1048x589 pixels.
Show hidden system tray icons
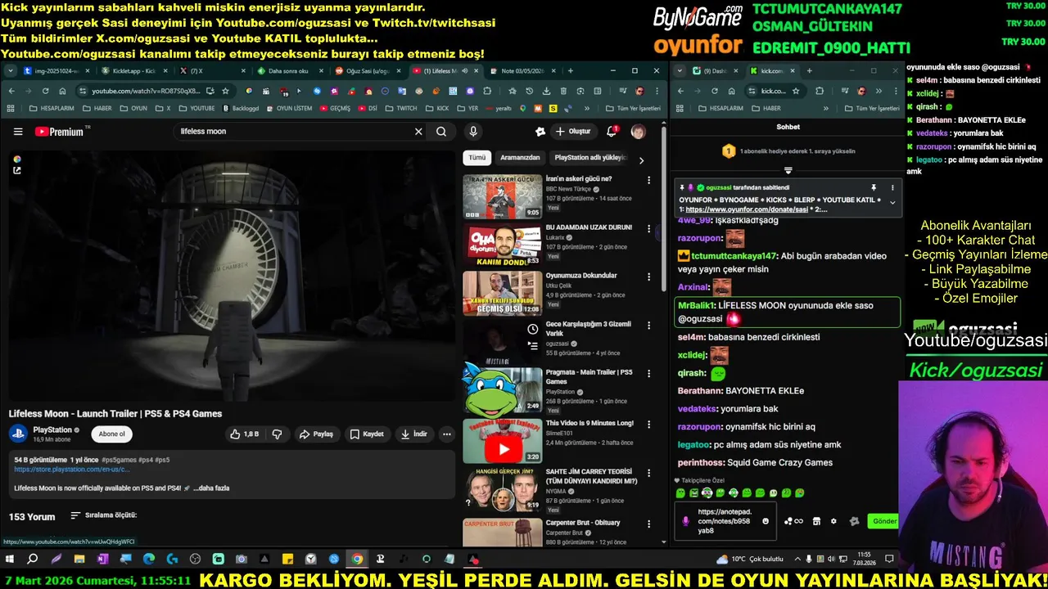coord(797,560)
